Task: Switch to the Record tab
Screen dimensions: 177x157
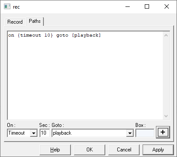Action: 15,22
